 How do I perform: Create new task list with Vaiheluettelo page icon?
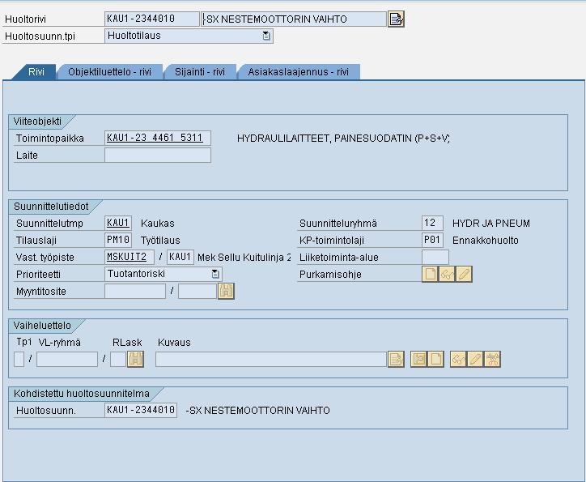(x=435, y=360)
